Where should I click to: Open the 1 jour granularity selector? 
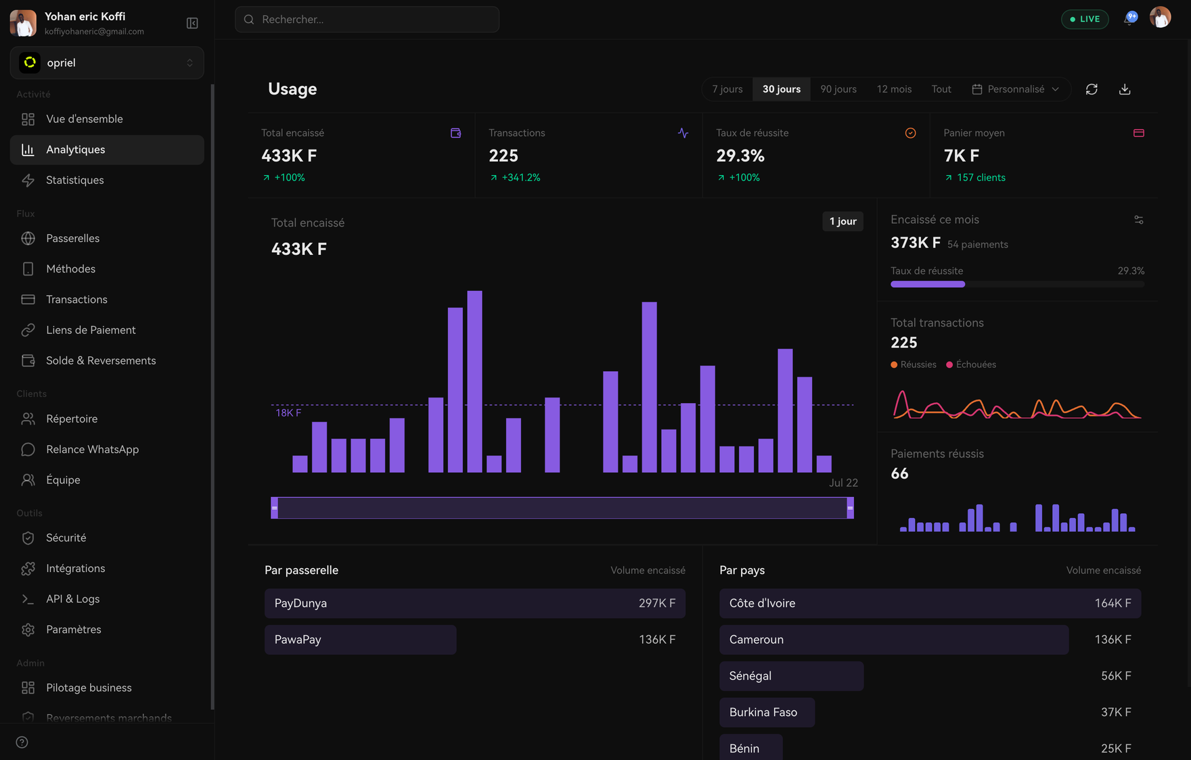(842, 221)
